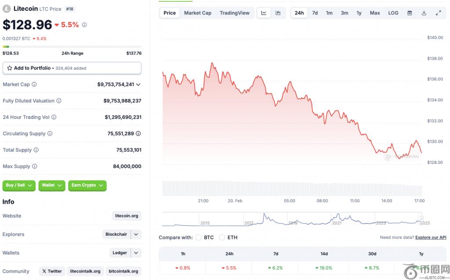The height and width of the screenshot is (280, 450).
Task: Click info icon next to Market Cap
Action: click(x=34, y=85)
